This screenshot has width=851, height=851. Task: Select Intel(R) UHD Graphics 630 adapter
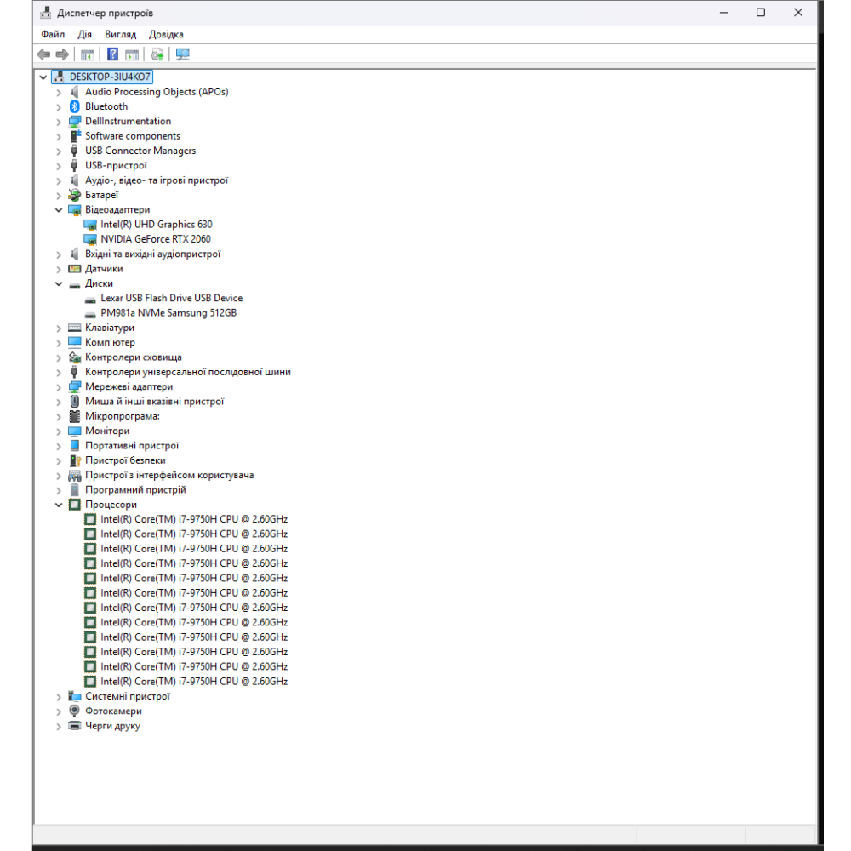click(157, 224)
